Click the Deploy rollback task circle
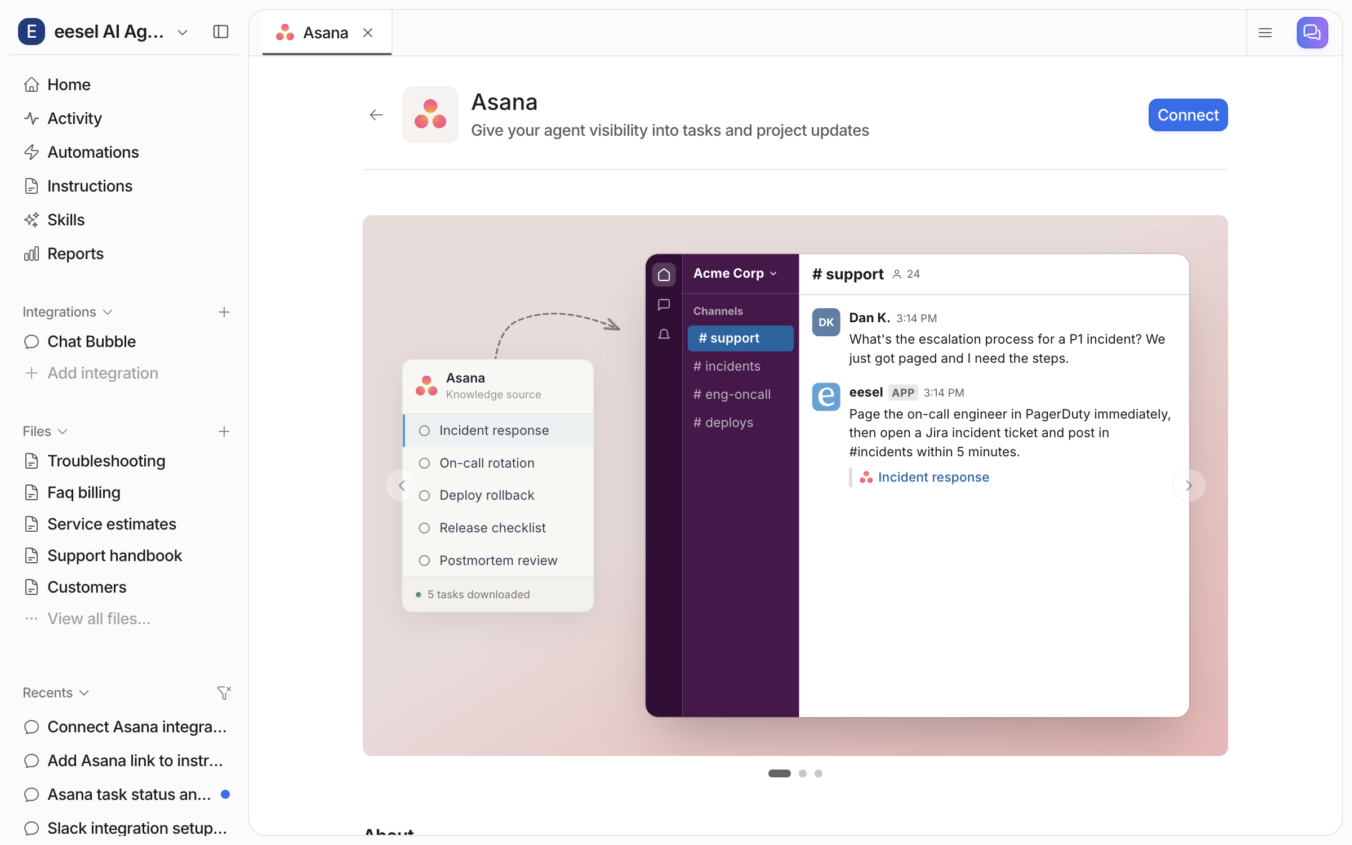1352x845 pixels. click(x=425, y=495)
